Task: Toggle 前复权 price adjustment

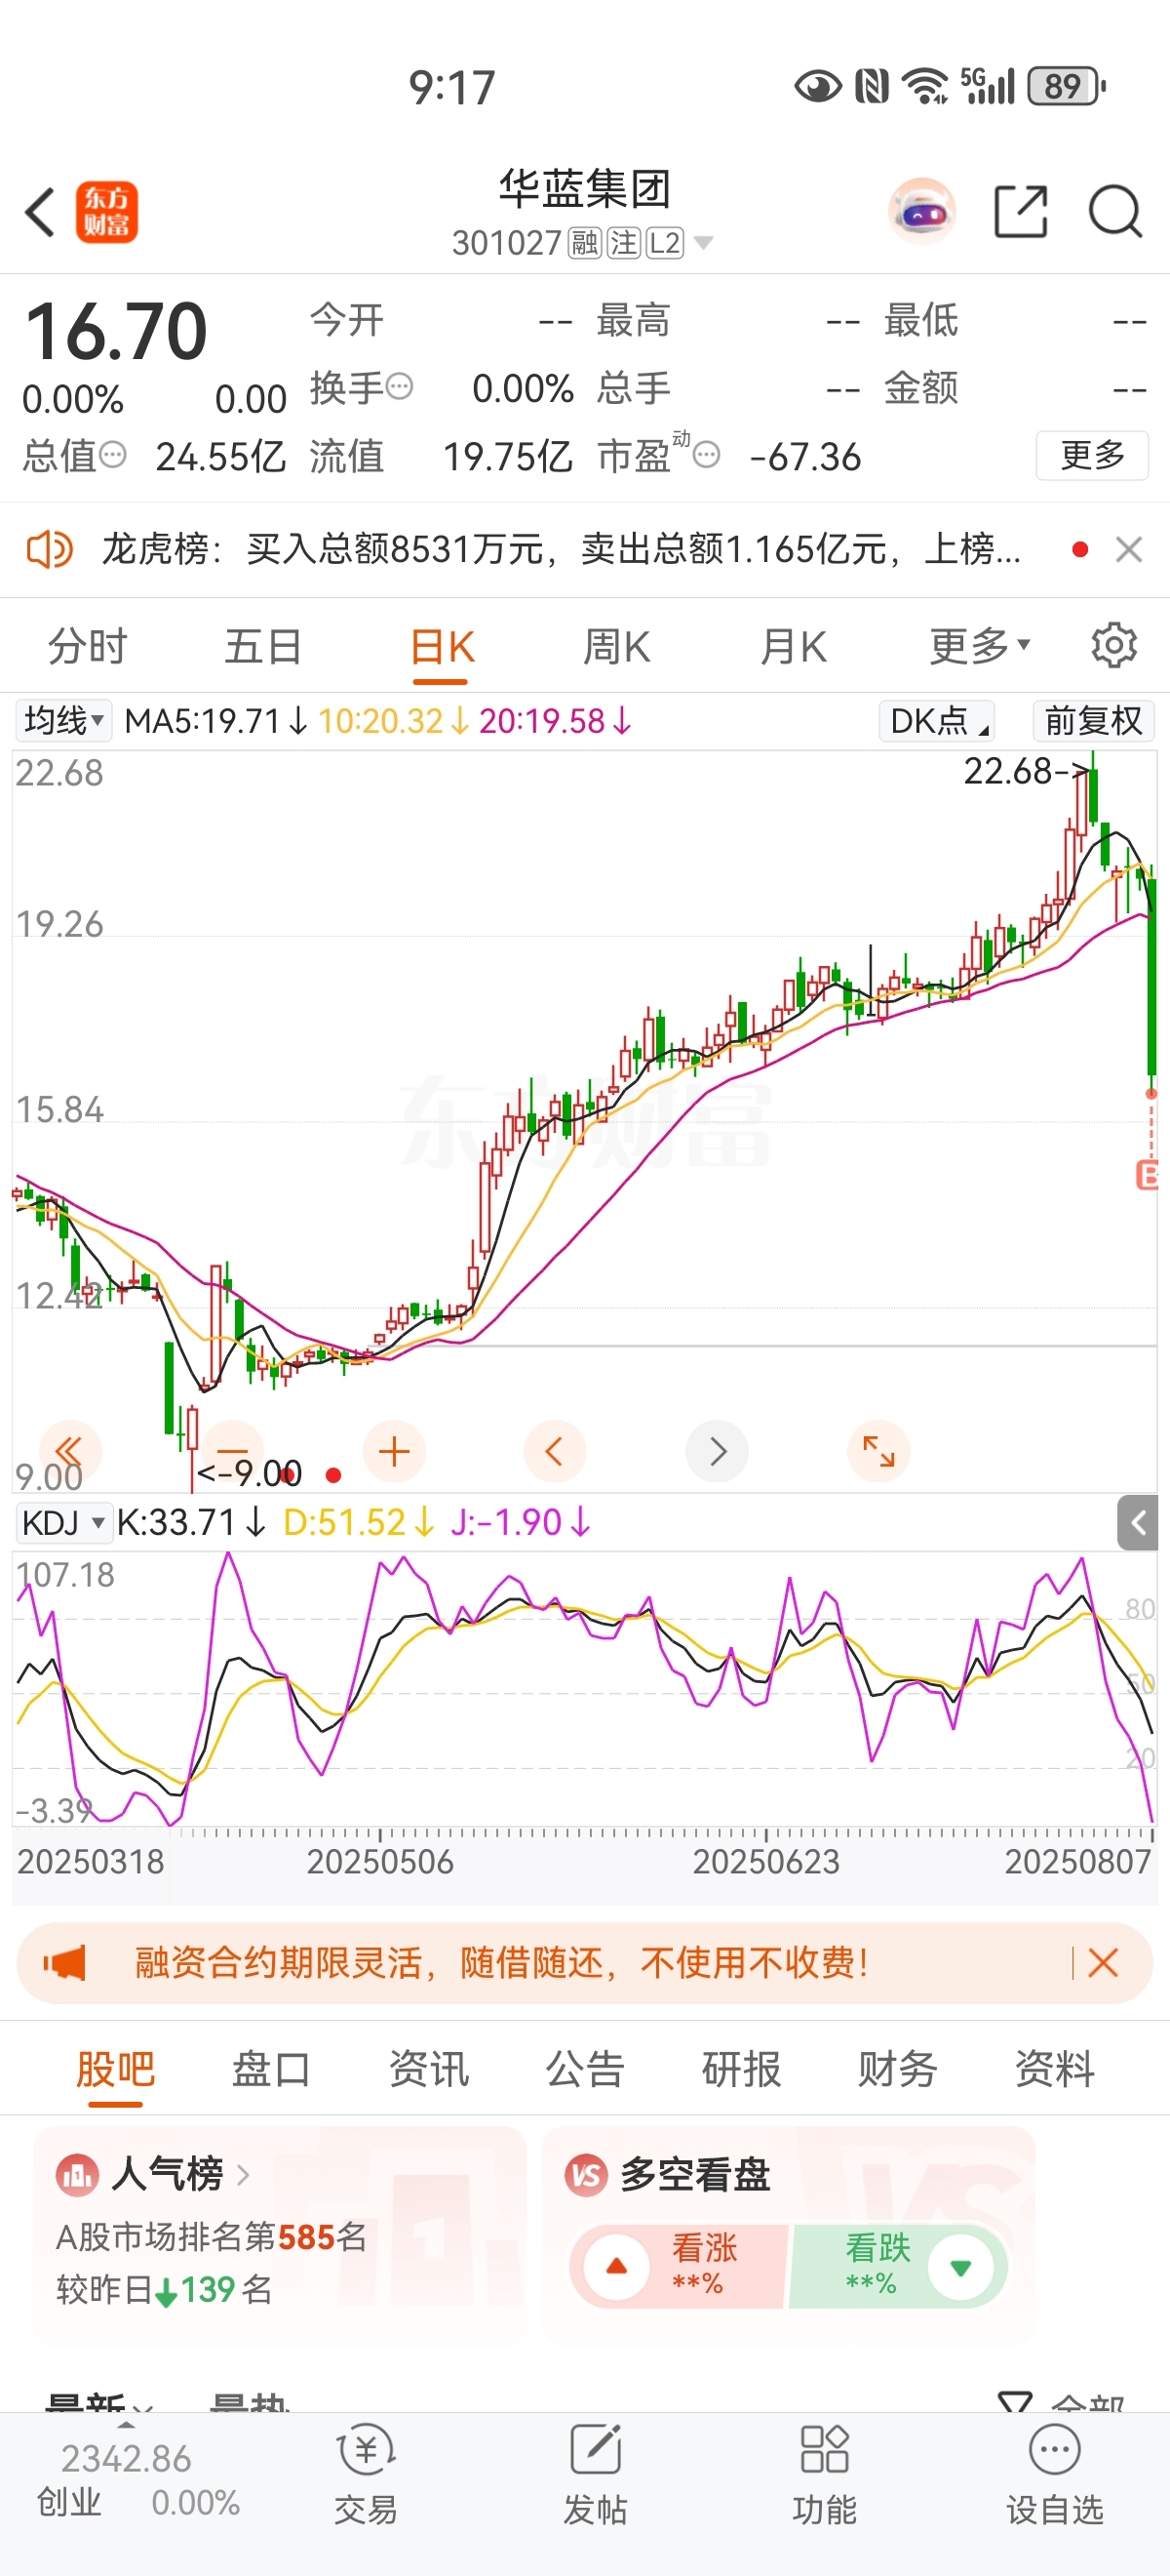Action: point(1093,720)
